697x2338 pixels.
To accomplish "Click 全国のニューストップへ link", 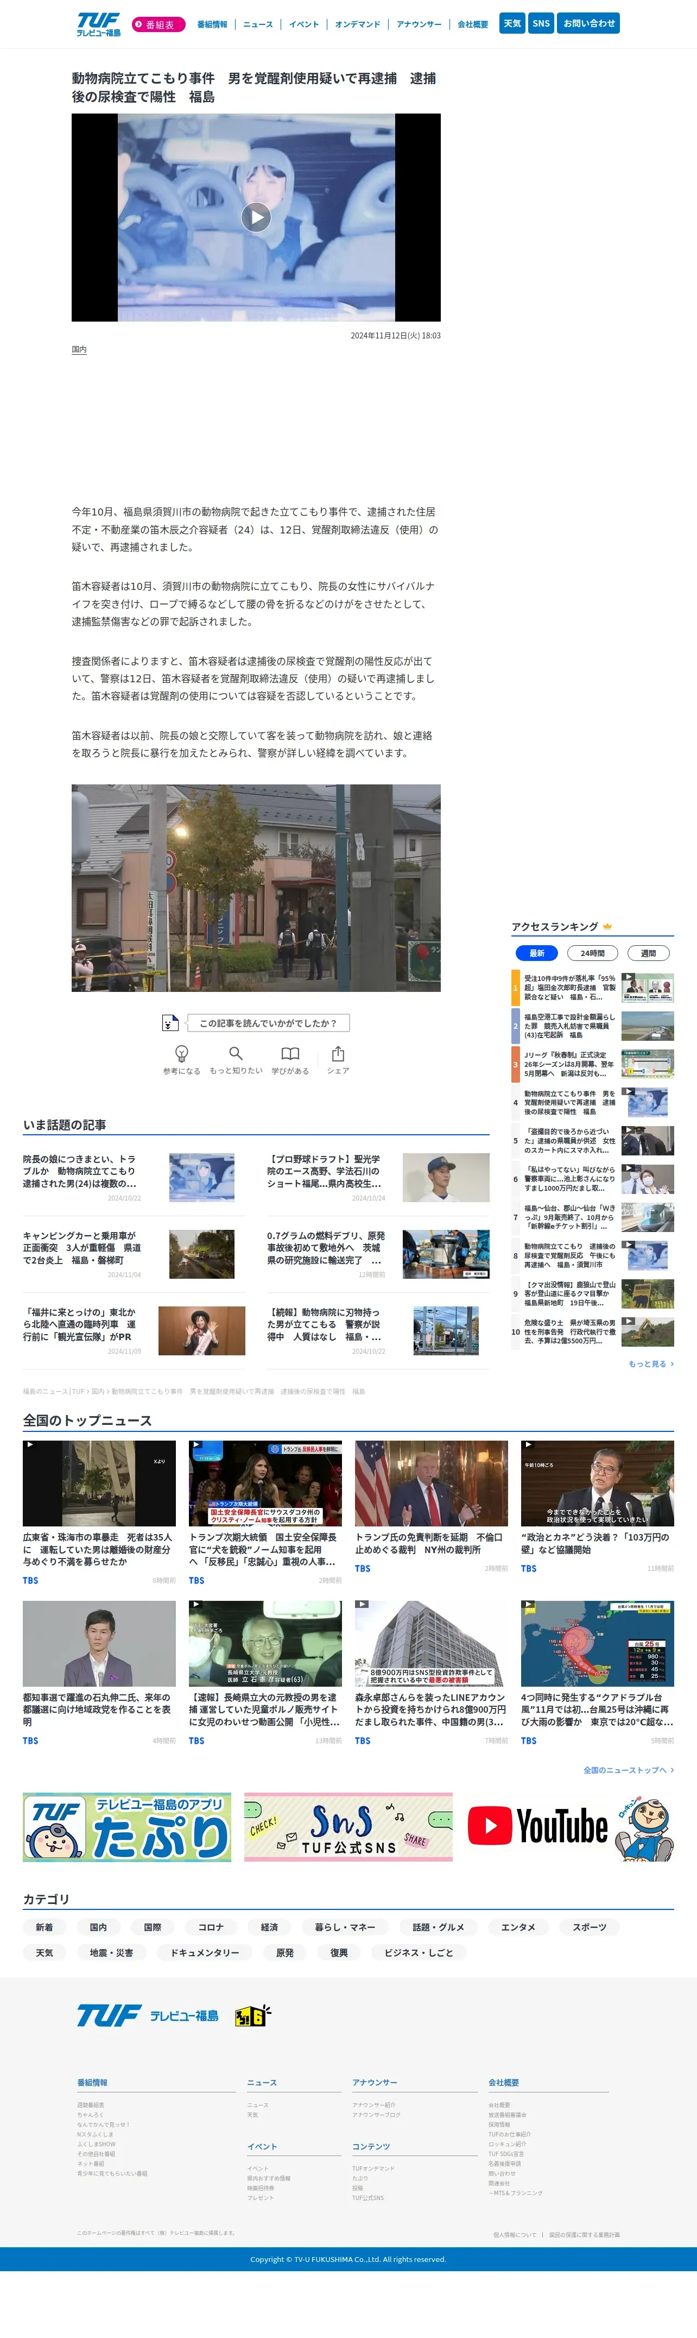I will point(628,1770).
